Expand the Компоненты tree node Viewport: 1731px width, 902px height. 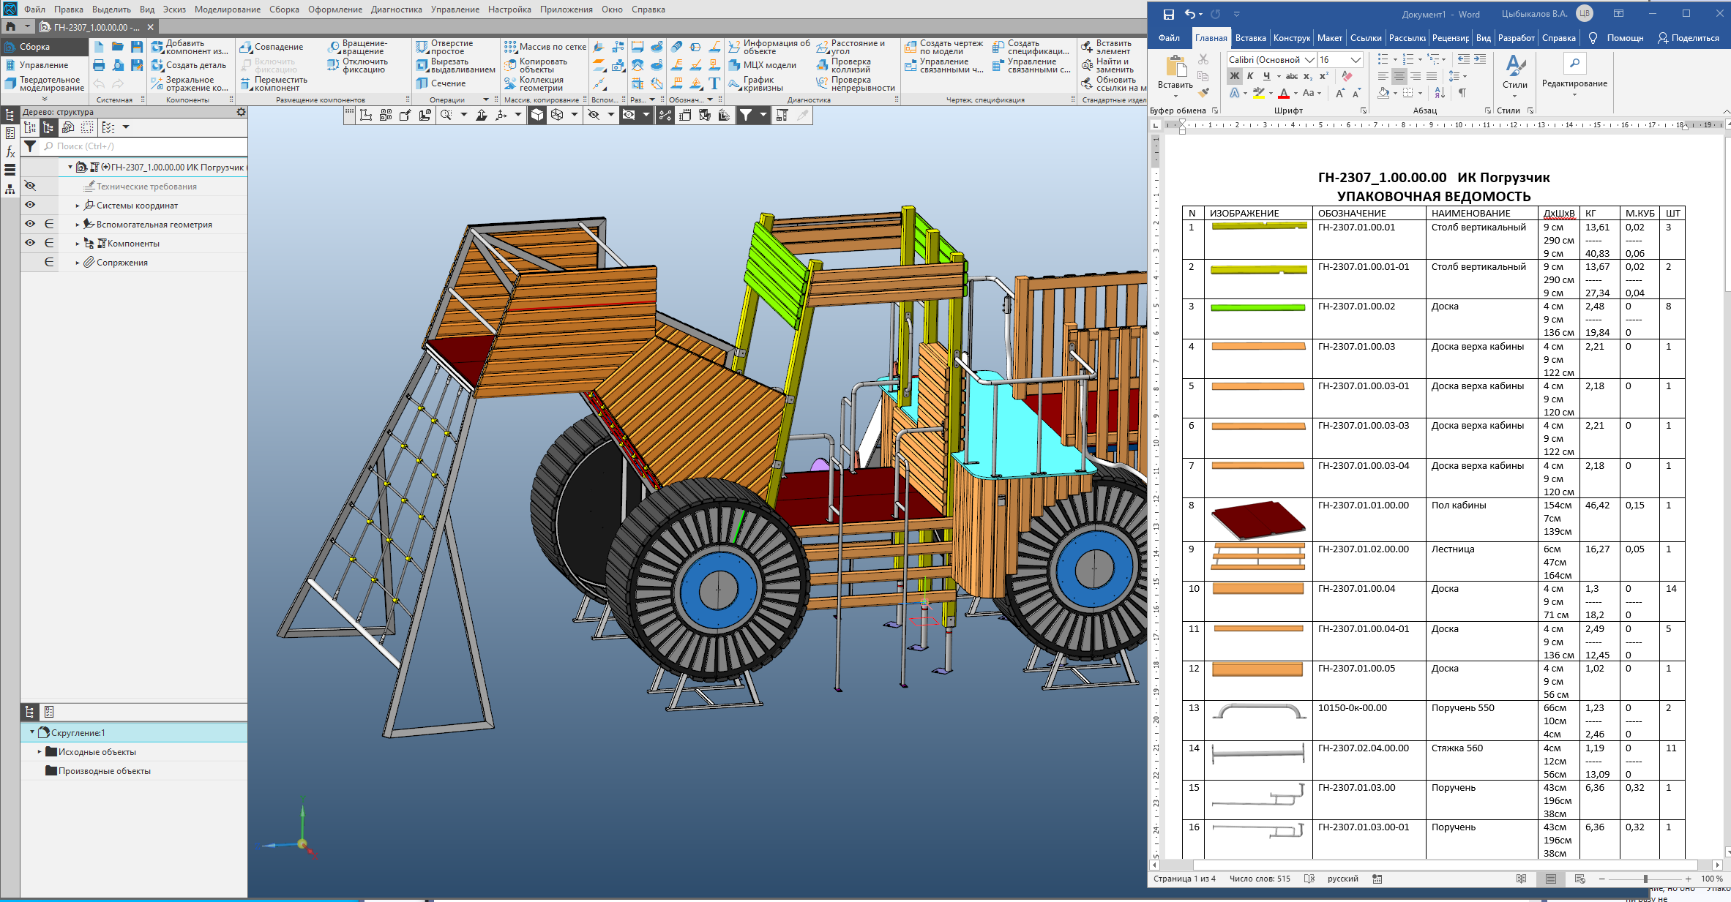tap(78, 244)
